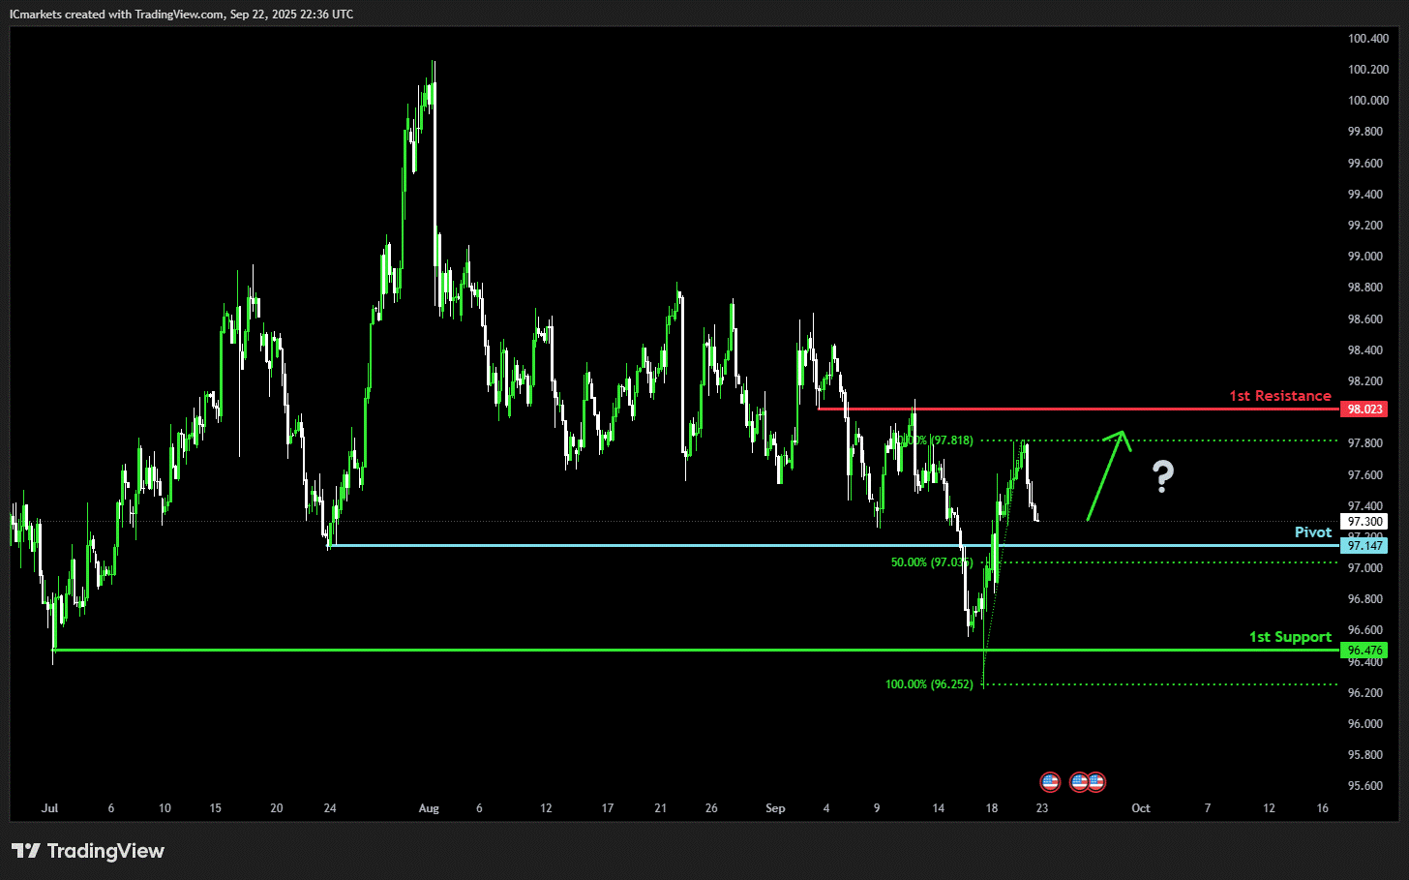Click the green 96.476 support price tag
1409x880 pixels.
(1364, 651)
